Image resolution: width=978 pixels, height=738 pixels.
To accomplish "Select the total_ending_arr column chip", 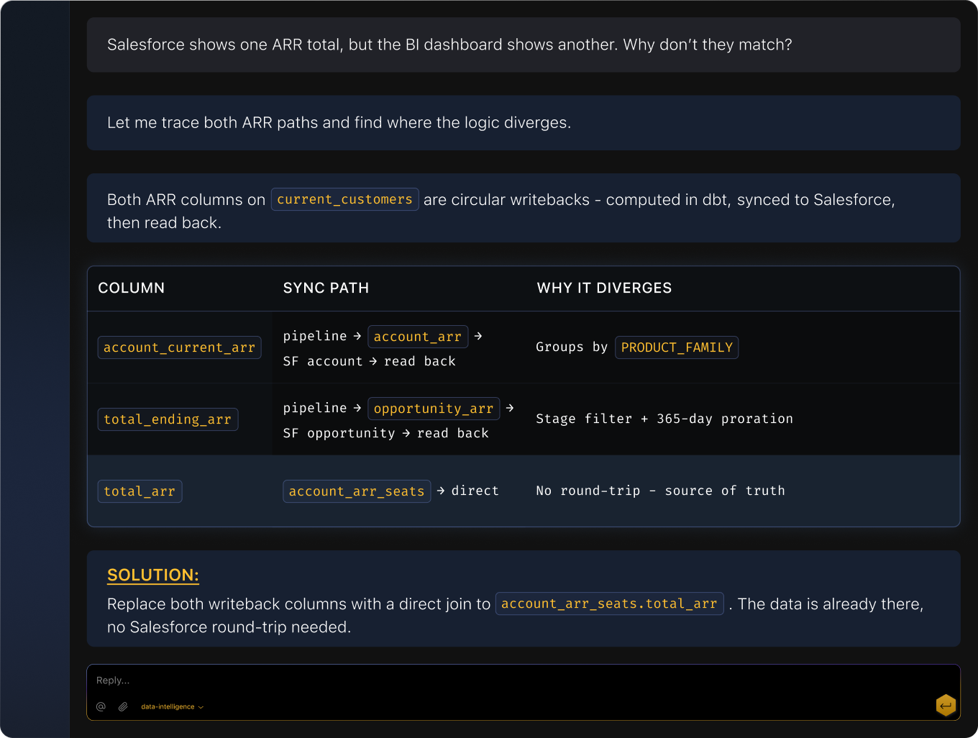I will pos(168,419).
